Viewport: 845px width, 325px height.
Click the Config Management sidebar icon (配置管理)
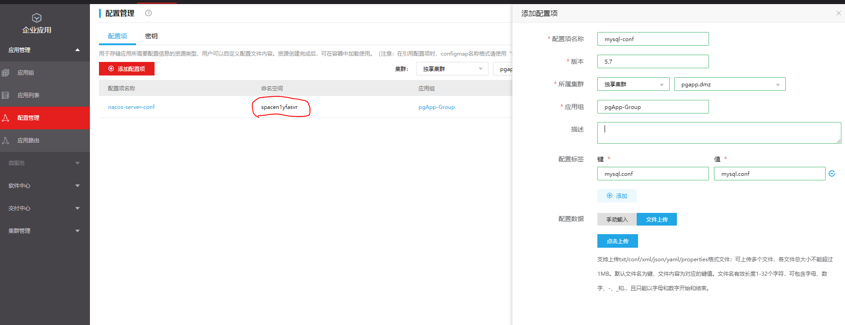(x=5, y=118)
